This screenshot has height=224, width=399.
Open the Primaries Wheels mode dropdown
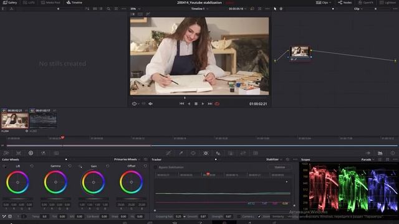[x=127, y=159]
